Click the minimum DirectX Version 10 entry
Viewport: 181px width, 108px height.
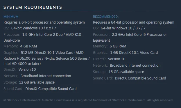27,69
